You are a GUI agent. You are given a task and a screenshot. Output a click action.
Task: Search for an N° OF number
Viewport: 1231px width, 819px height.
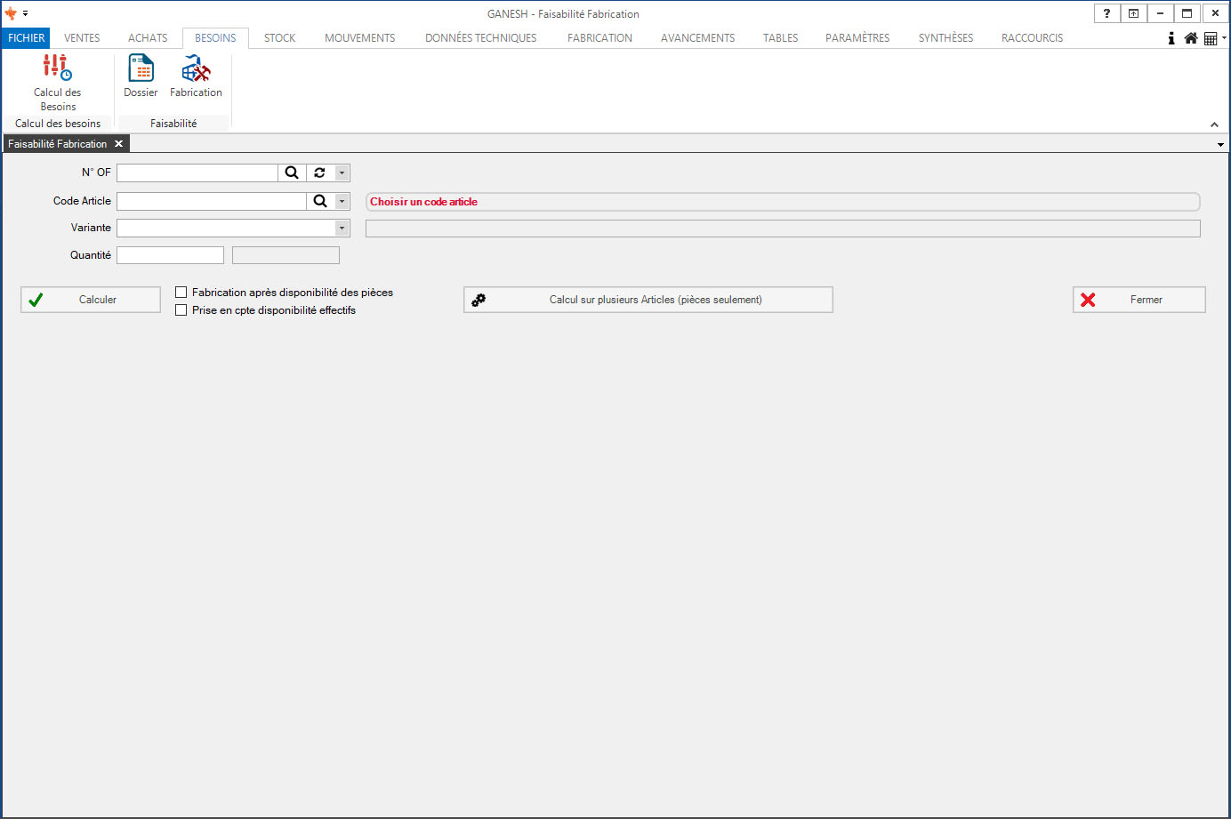(292, 173)
